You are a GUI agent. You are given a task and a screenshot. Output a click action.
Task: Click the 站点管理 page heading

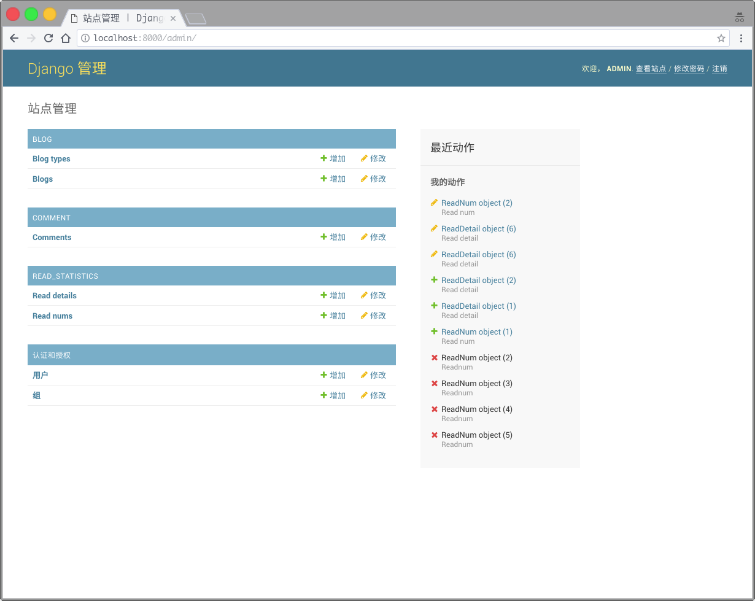click(x=52, y=109)
